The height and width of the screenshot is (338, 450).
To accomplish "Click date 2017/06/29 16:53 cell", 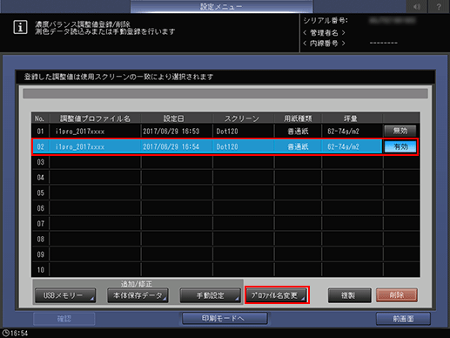I will [x=171, y=132].
